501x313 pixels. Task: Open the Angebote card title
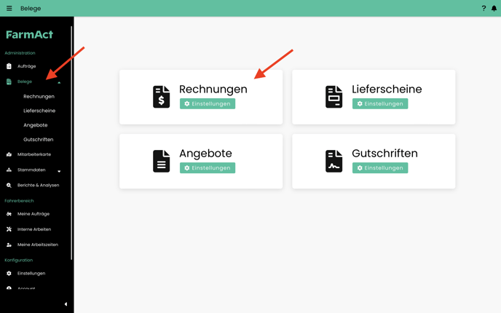click(205, 154)
